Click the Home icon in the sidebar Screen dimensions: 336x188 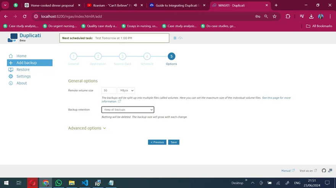(11, 56)
